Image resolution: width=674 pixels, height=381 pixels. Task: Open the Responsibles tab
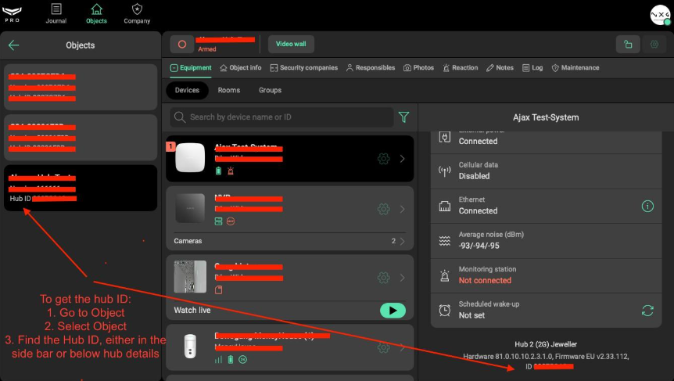tap(371, 68)
